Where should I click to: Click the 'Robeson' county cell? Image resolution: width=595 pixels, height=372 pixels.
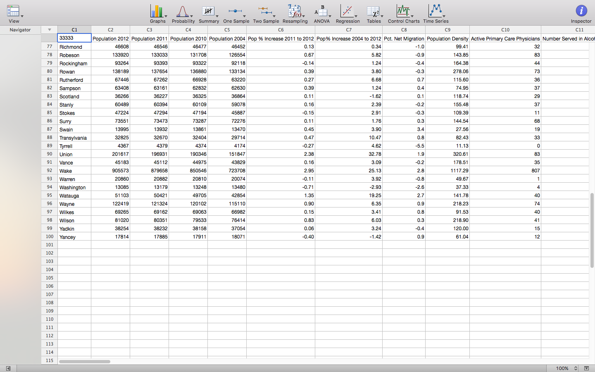[x=74, y=55]
